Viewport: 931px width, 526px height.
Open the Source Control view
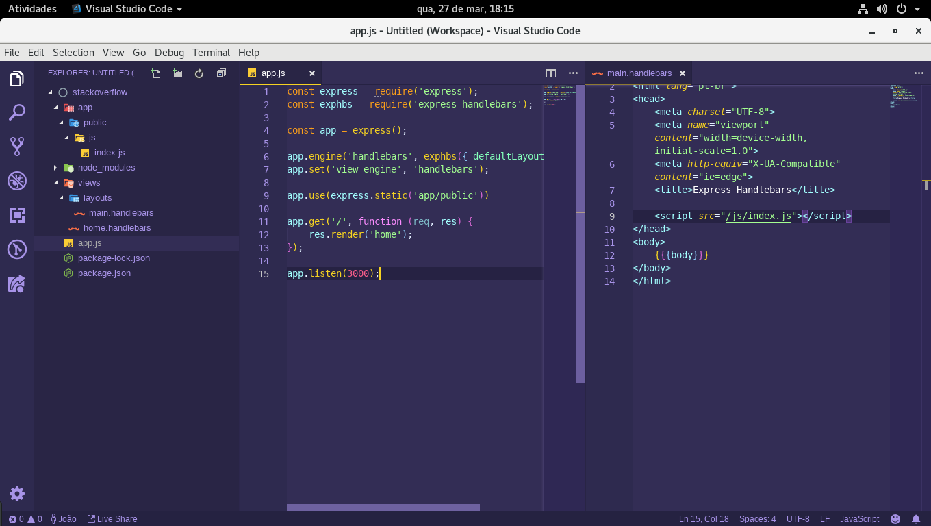[17, 146]
